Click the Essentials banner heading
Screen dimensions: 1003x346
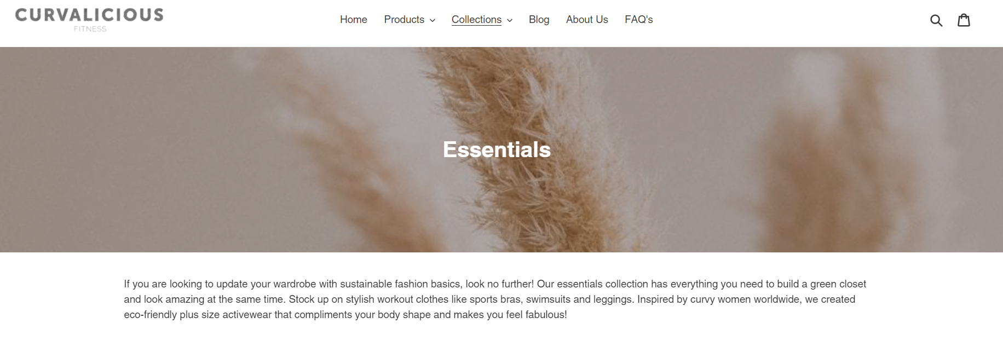tap(497, 149)
